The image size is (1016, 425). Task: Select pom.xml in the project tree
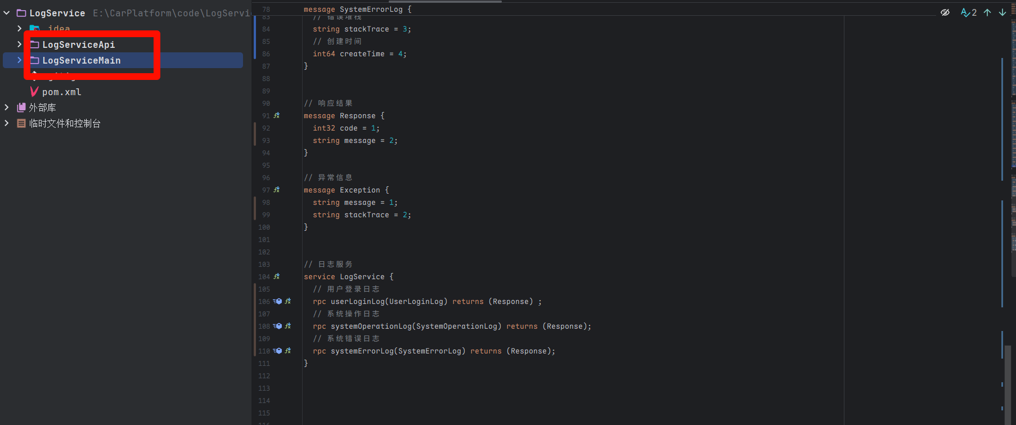[x=61, y=92]
